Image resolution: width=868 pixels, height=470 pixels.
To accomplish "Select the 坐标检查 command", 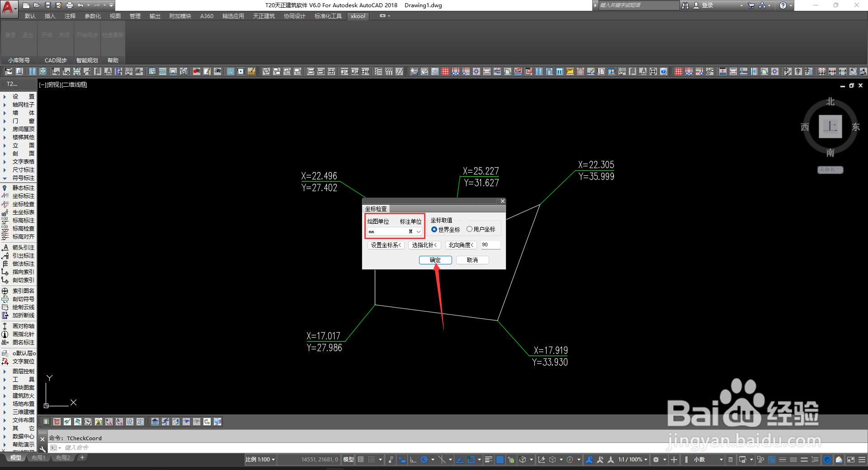I will (x=19, y=204).
